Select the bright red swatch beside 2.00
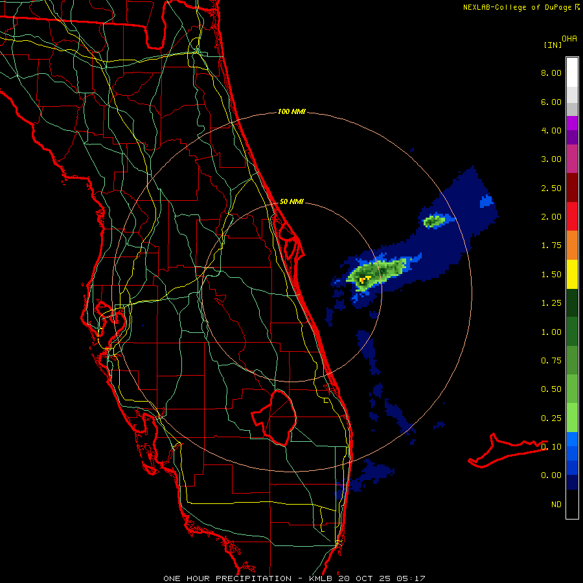 pyautogui.click(x=572, y=216)
